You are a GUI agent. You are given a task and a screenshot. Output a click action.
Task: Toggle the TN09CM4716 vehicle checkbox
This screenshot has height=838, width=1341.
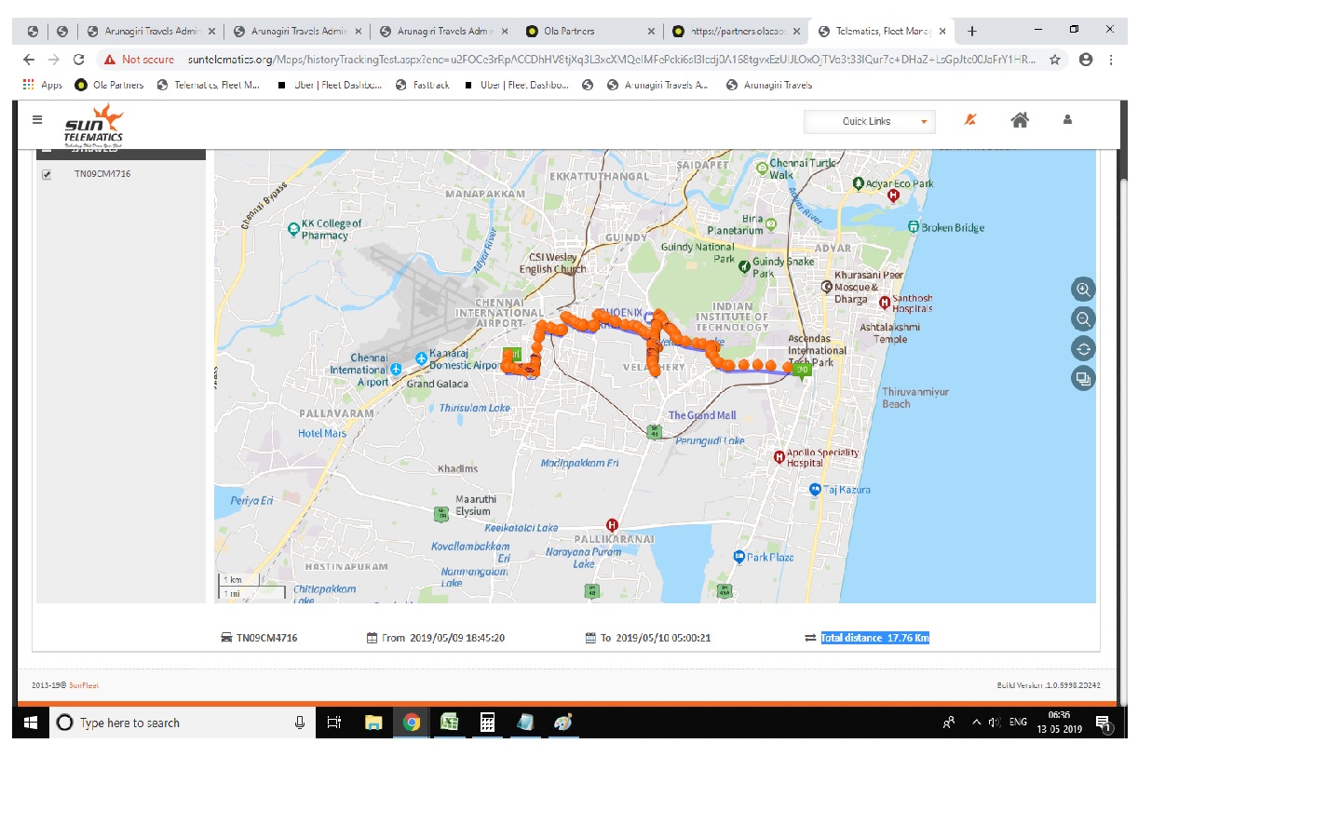pos(47,174)
